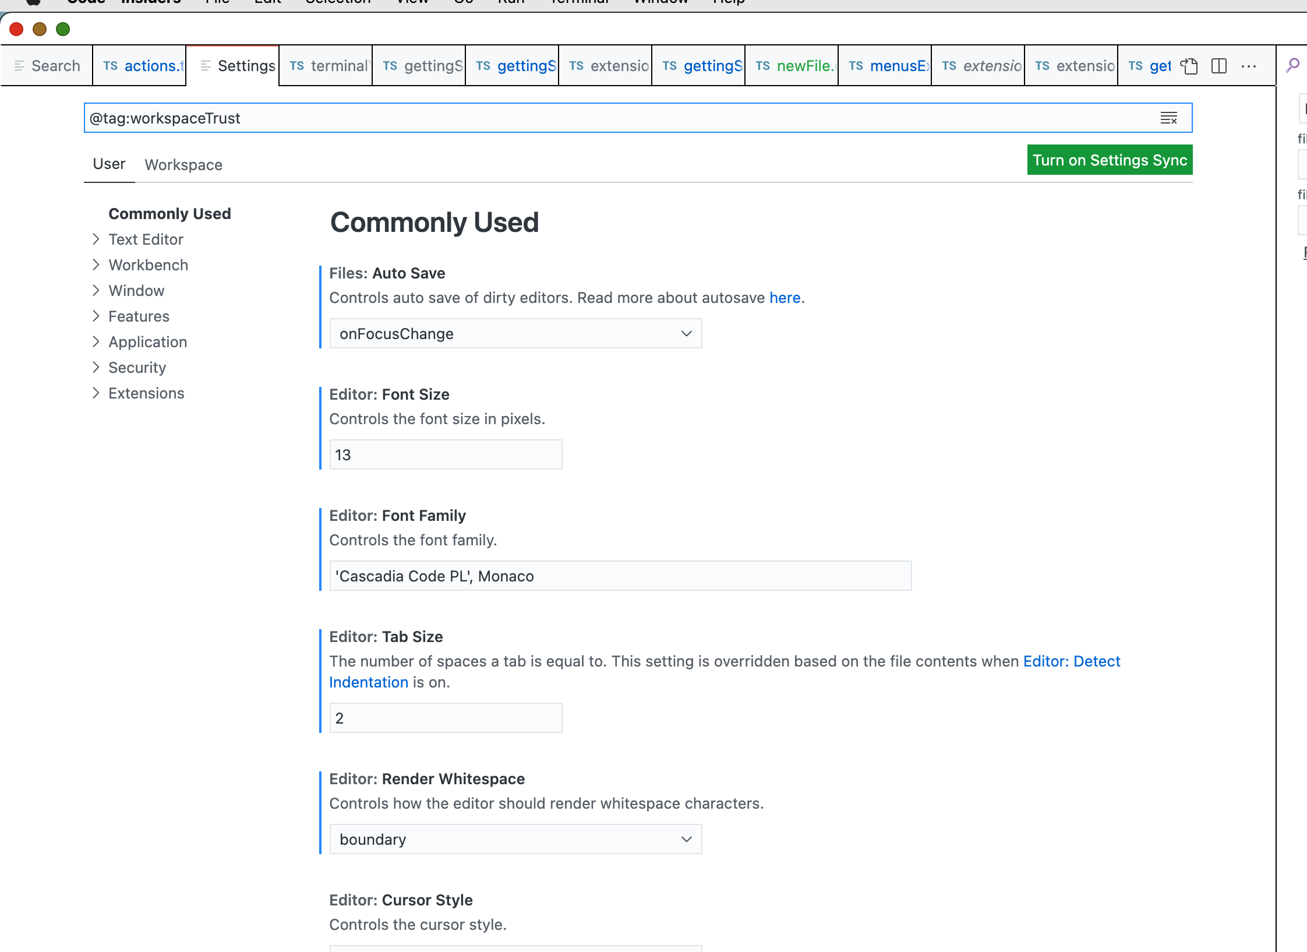The image size is (1307, 952).
Task: Open the editor More Actions ellipsis
Action: (x=1248, y=66)
